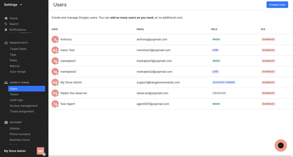The width and height of the screenshot is (293, 157).
Task: Click the Account Owner role badge
Action: pos(224,82)
